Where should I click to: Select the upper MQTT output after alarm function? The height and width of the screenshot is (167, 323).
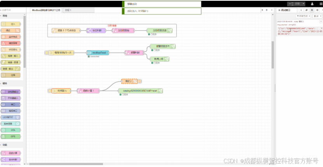[x=163, y=46]
